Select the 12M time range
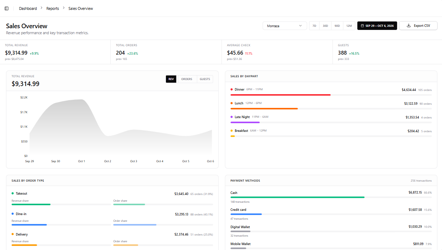Screen dimensions: 442x250 [x=349, y=26]
